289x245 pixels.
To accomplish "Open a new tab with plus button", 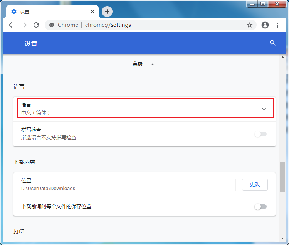I will click(107, 12).
